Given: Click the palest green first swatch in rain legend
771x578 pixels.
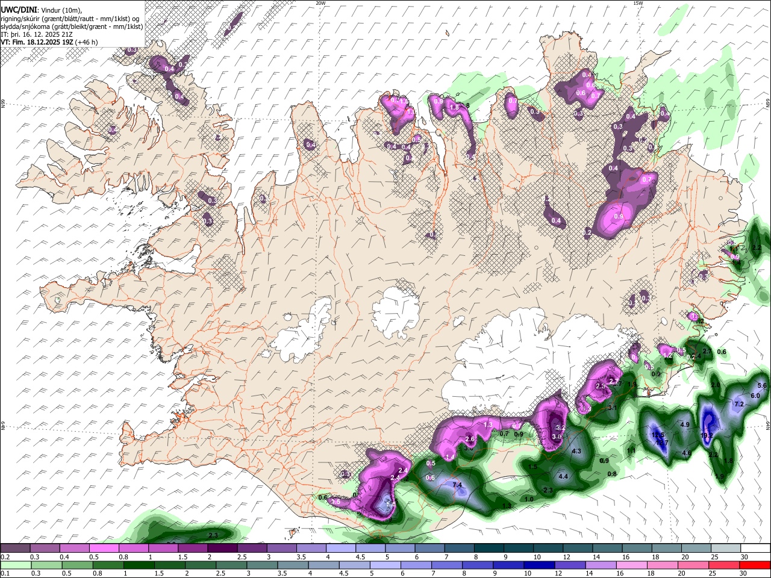Looking at the screenshot, I should [16, 565].
